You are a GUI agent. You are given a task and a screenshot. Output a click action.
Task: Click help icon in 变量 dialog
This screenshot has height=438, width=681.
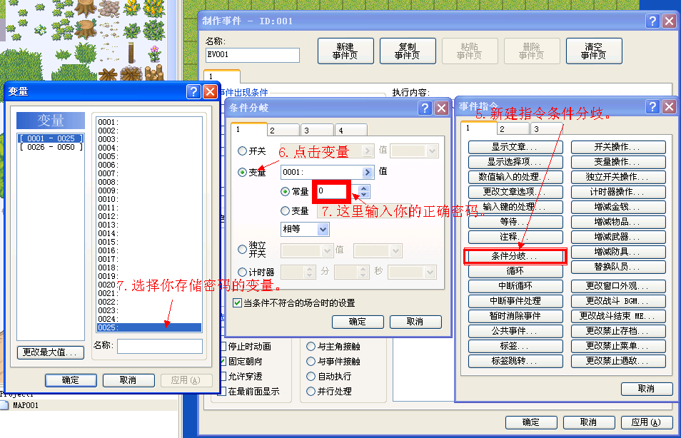click(x=193, y=91)
